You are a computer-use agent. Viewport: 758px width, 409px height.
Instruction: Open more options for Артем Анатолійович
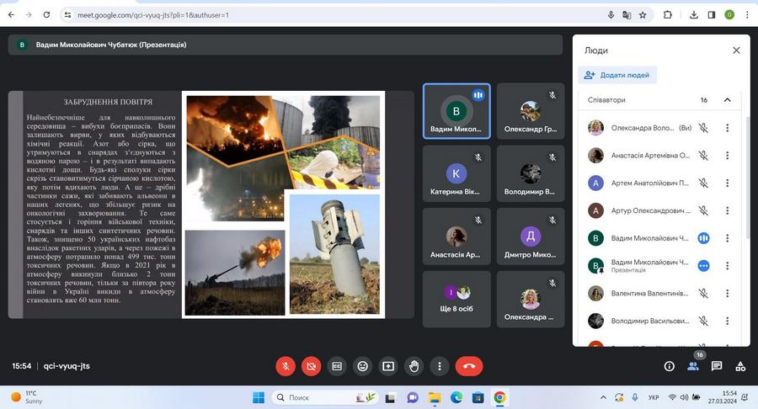click(727, 183)
